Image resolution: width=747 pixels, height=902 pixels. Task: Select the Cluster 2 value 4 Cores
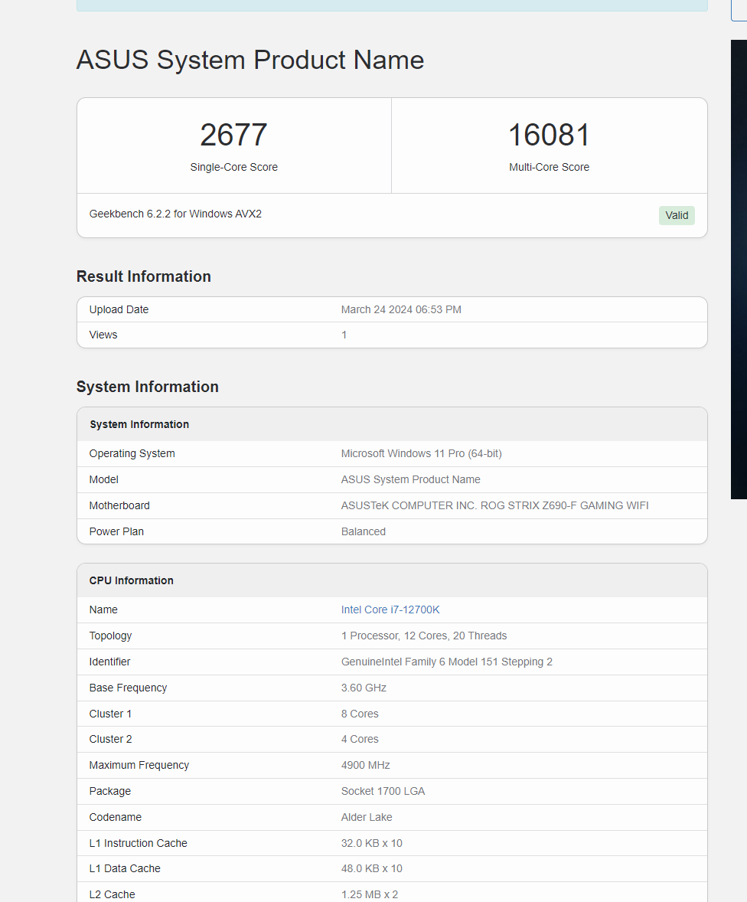pyautogui.click(x=360, y=739)
